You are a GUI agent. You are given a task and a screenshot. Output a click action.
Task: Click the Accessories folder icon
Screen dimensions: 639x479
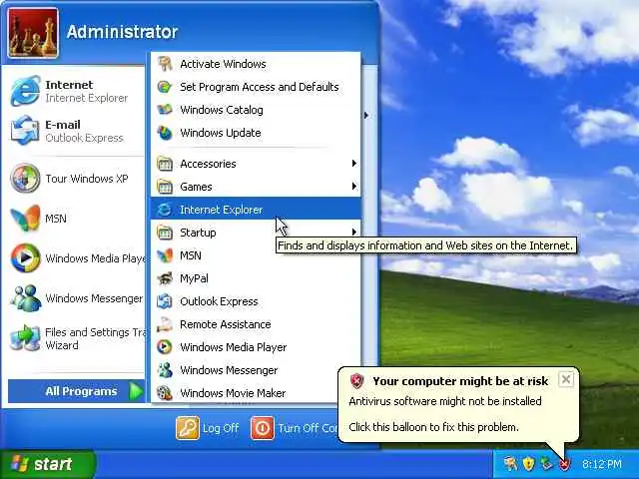165,164
